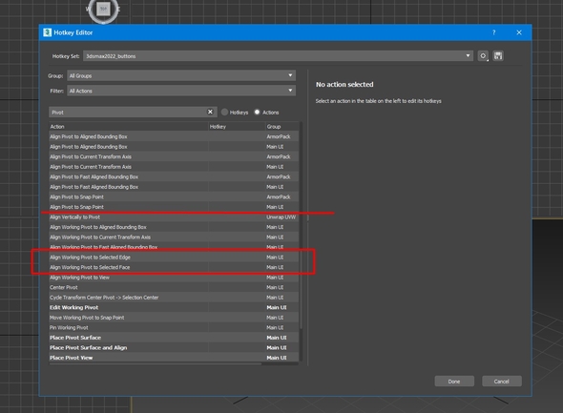Viewport: 563px width, 413px height.
Task: Click the Cancel button
Action: [502, 382]
